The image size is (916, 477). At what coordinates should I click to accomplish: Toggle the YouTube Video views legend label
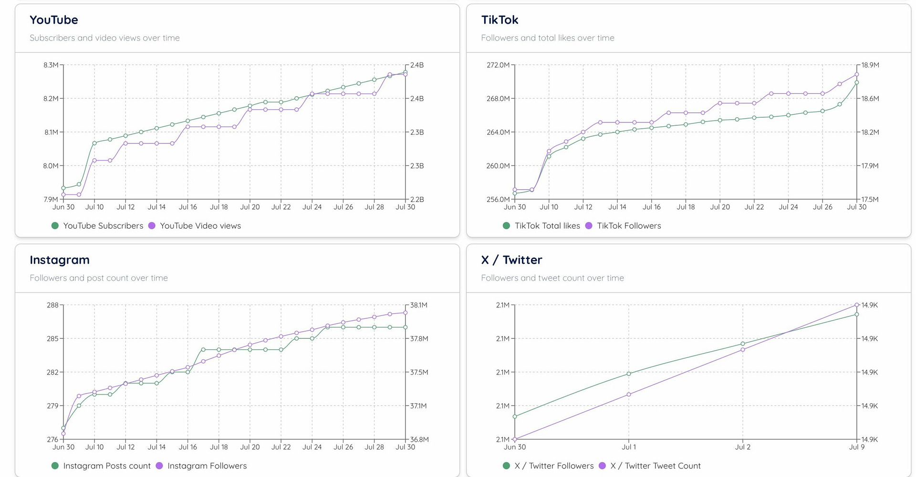(200, 226)
